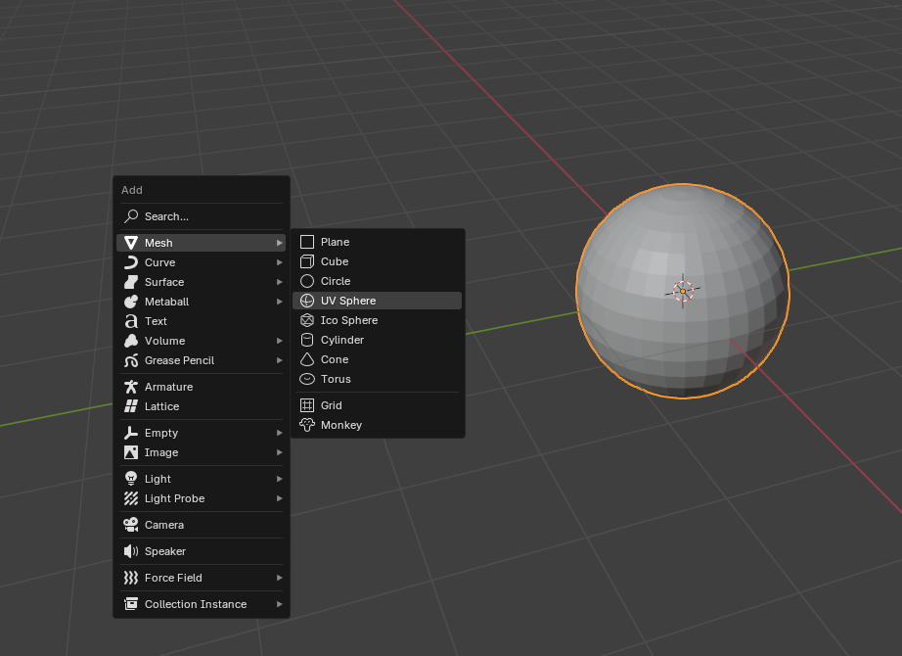The height and width of the screenshot is (656, 902).
Task: Expand the Grease Pencil submenu arrow
Action: tap(279, 360)
